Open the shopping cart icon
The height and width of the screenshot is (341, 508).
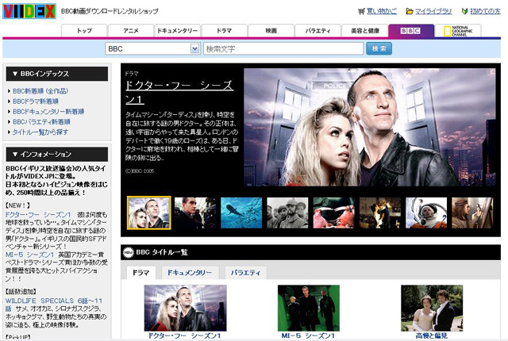pyautogui.click(x=361, y=11)
